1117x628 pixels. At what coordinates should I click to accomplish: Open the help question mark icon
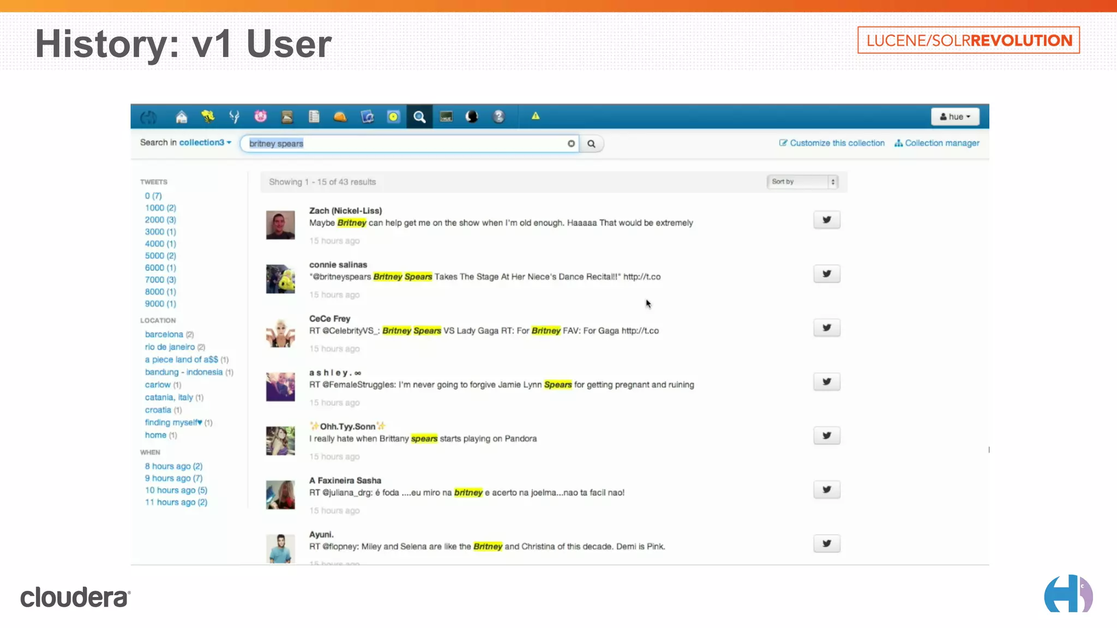(x=499, y=117)
